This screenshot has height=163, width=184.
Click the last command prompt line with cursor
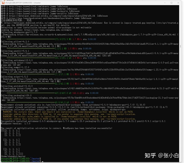(22, 161)
